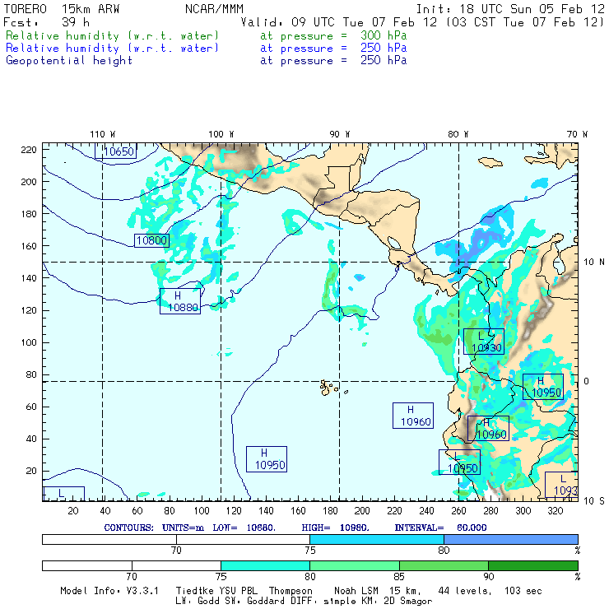Click the "INTERVAL= 60.000" text
Image resolution: width=609 pixels, height=609 pixels.
(x=440, y=528)
